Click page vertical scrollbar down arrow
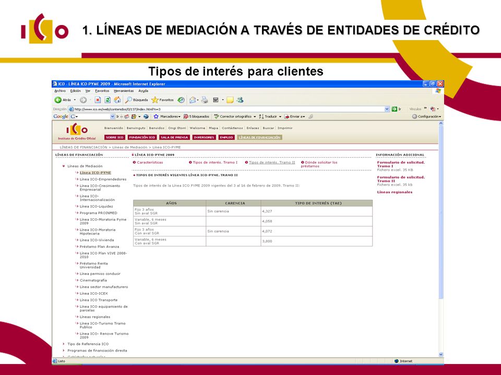Image resolution: width=501 pixels, height=375 pixels. pyautogui.click(x=441, y=354)
